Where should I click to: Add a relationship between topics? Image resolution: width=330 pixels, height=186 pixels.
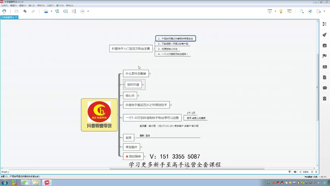(x=57, y=11)
